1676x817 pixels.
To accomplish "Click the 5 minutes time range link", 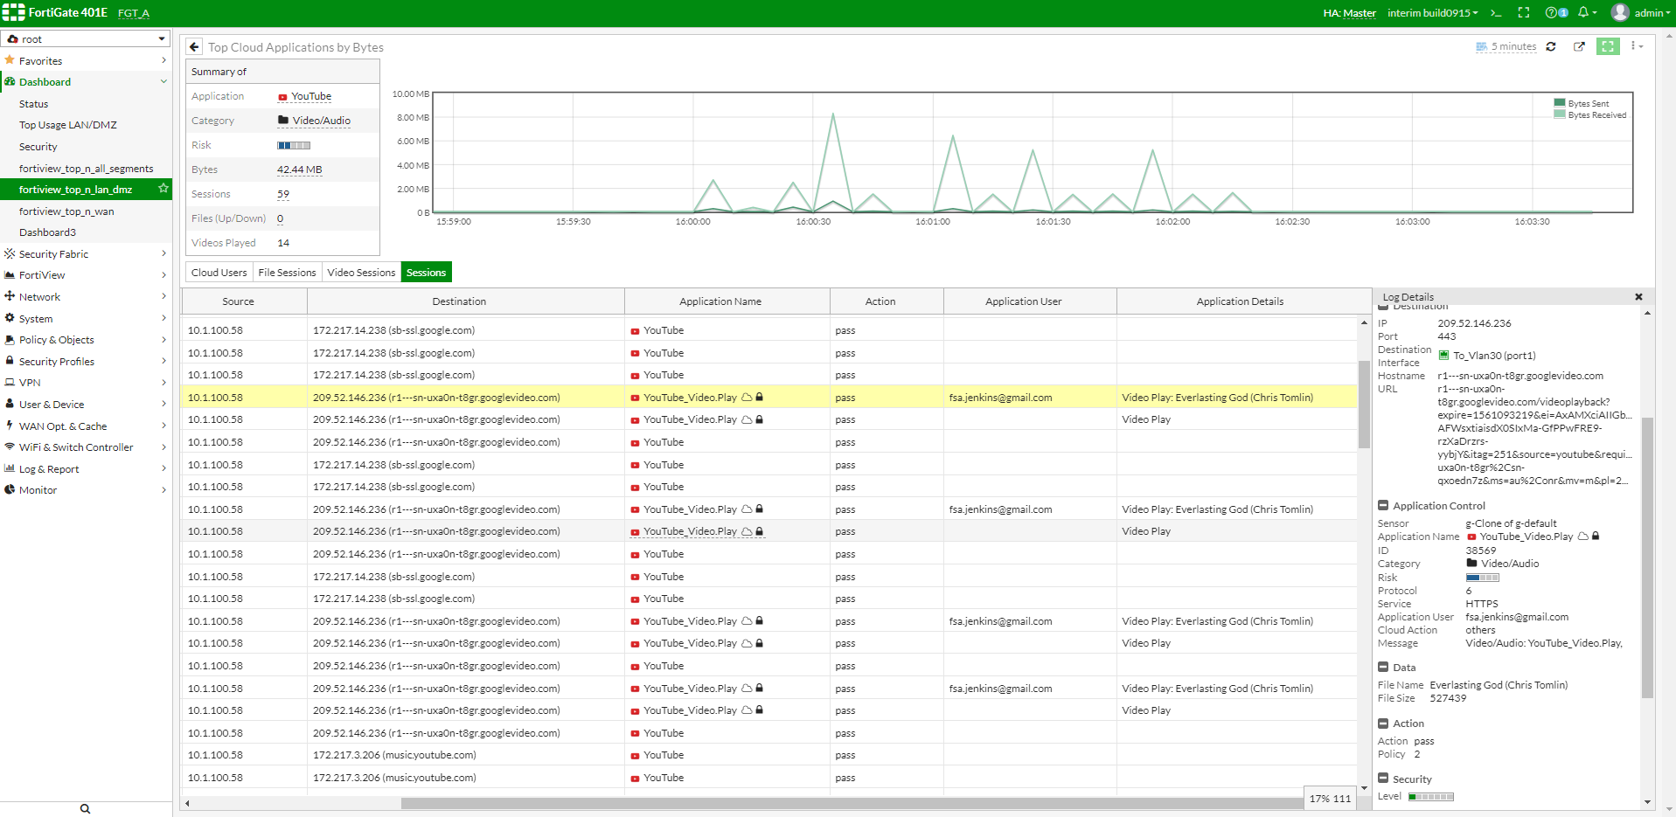I will pos(1513,47).
